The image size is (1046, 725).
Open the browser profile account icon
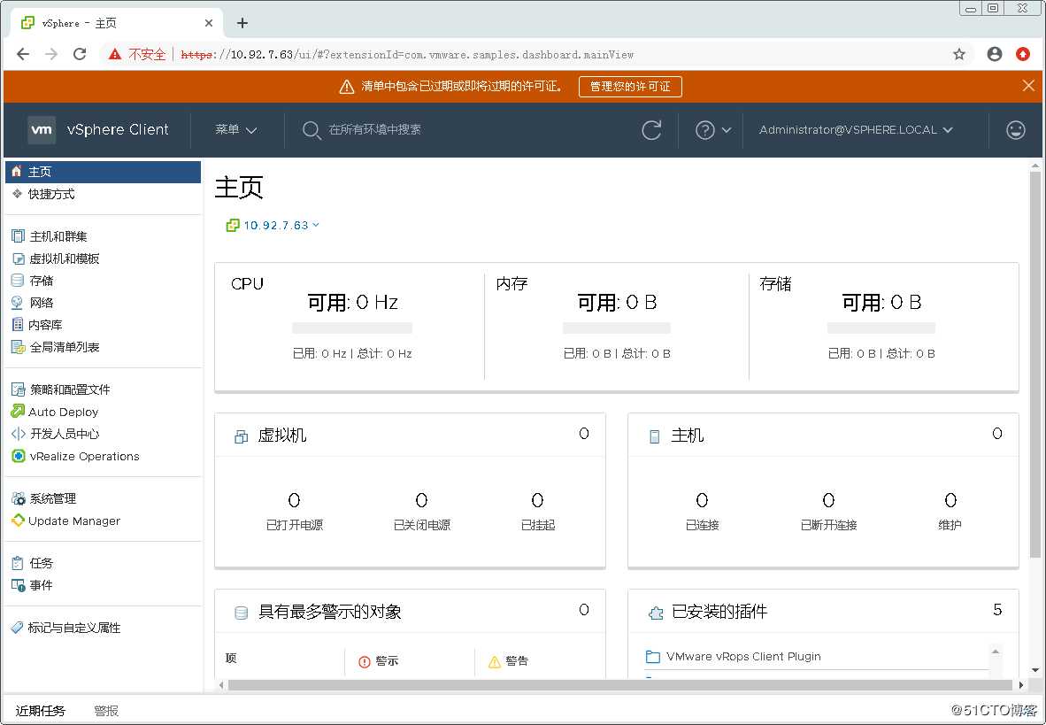(994, 54)
